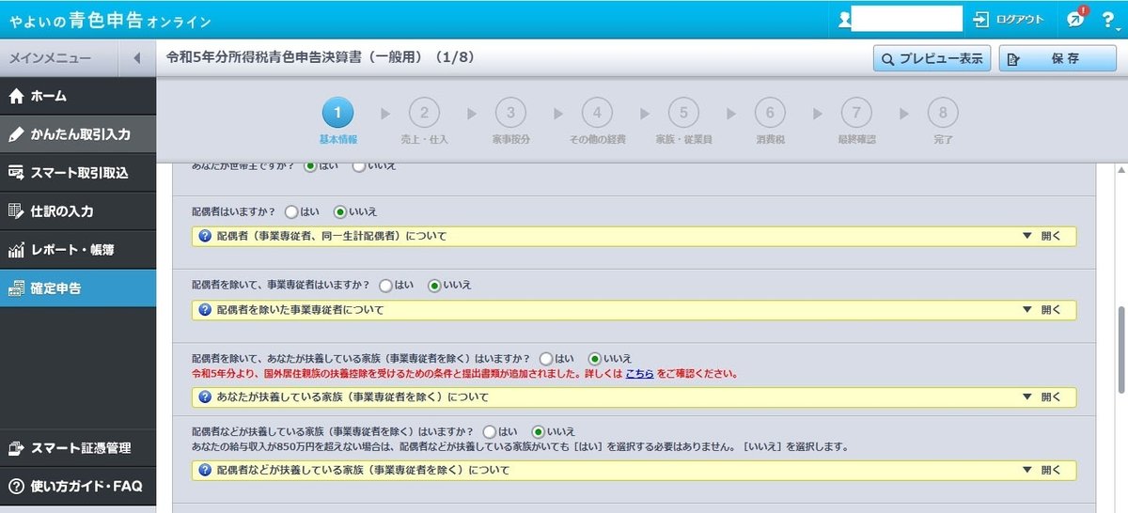Open 仕訳の入力 menu item

click(78, 211)
